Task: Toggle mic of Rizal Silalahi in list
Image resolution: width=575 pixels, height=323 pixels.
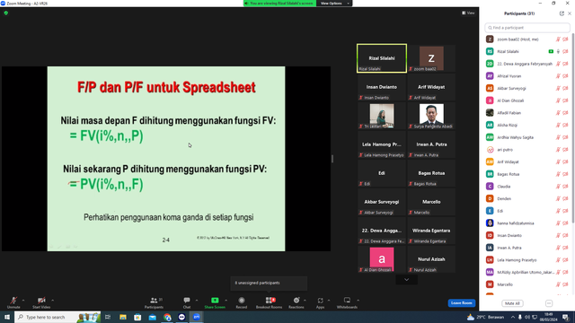Action: coord(558,52)
